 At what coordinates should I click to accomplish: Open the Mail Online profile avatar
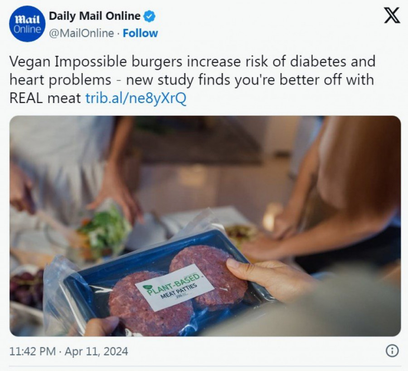pyautogui.click(x=27, y=24)
